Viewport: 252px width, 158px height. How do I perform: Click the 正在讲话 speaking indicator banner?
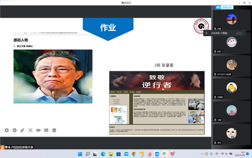point(225,33)
